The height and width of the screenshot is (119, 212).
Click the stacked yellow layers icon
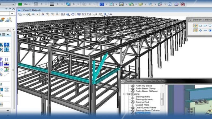pos(141,4)
